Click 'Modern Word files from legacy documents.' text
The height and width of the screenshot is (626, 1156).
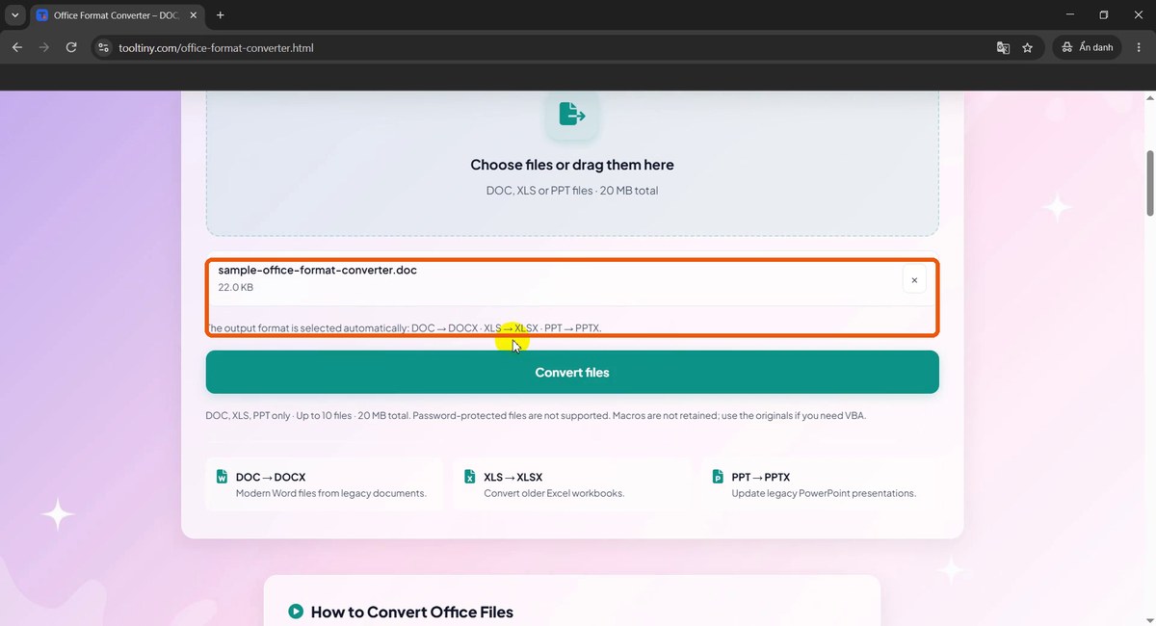pyautogui.click(x=331, y=493)
